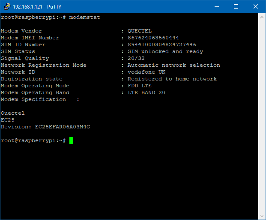266x220 pixels.
Task: Click the 'Modem Vendor' label
Action: tap(21, 31)
